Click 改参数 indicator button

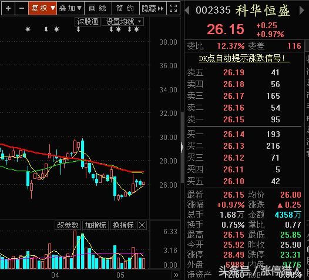point(68,225)
